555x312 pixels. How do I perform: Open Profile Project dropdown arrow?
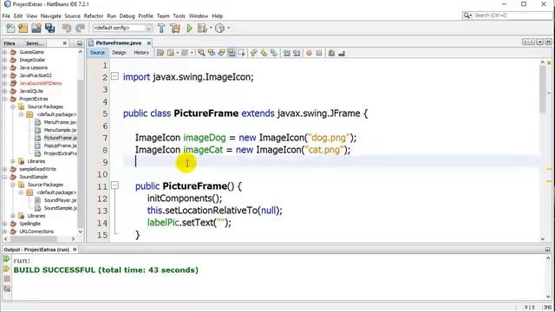pyautogui.click(x=228, y=28)
